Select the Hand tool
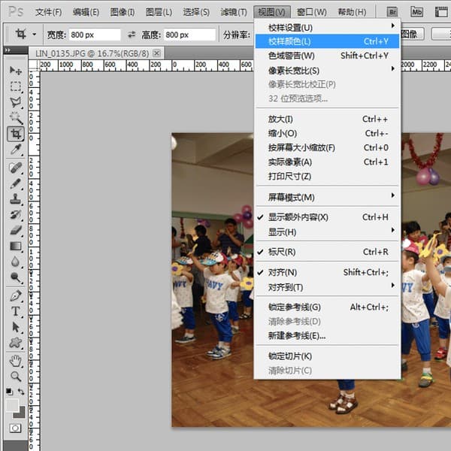Viewport: 451px width, 451px height. 15,360
